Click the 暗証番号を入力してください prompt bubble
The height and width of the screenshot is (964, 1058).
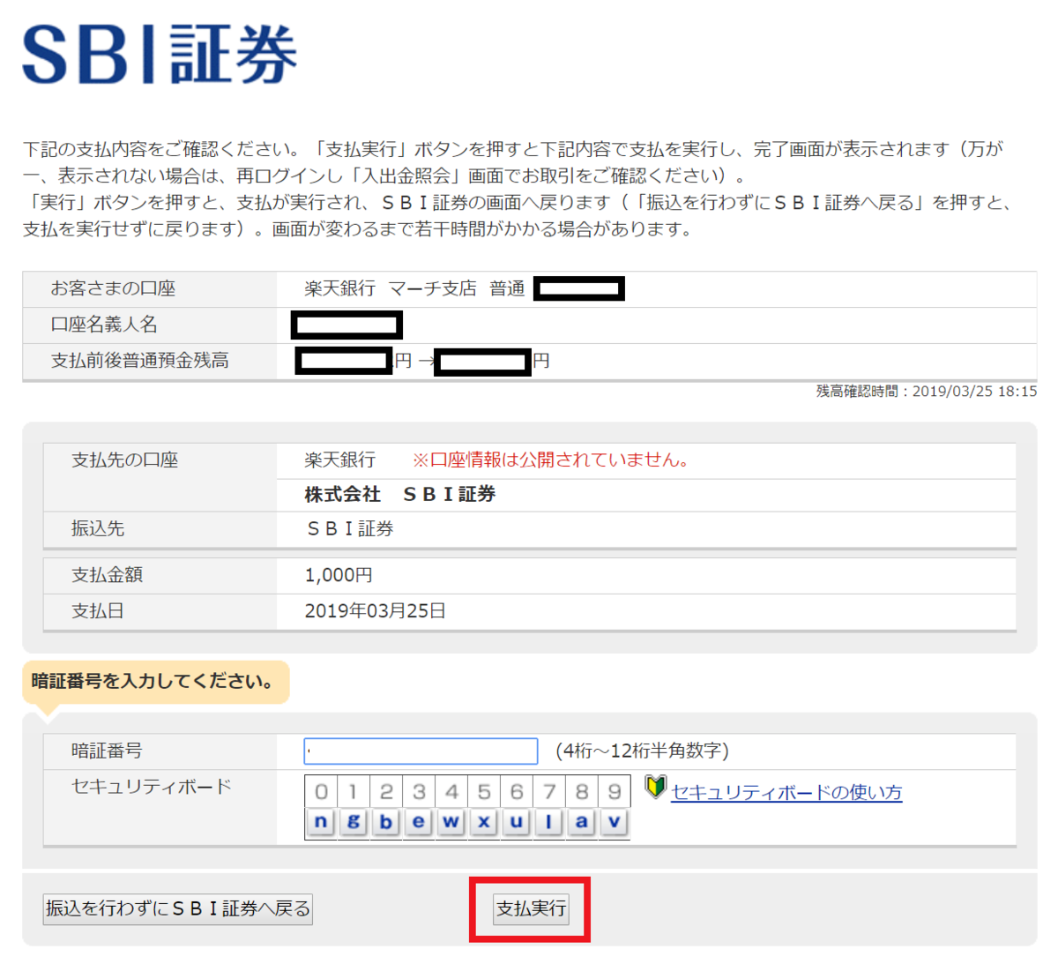point(155,682)
